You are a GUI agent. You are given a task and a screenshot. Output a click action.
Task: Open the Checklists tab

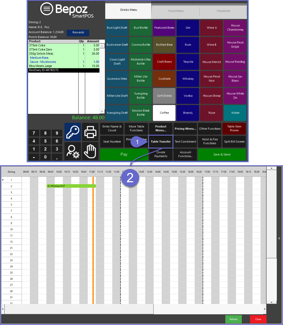[223, 11]
